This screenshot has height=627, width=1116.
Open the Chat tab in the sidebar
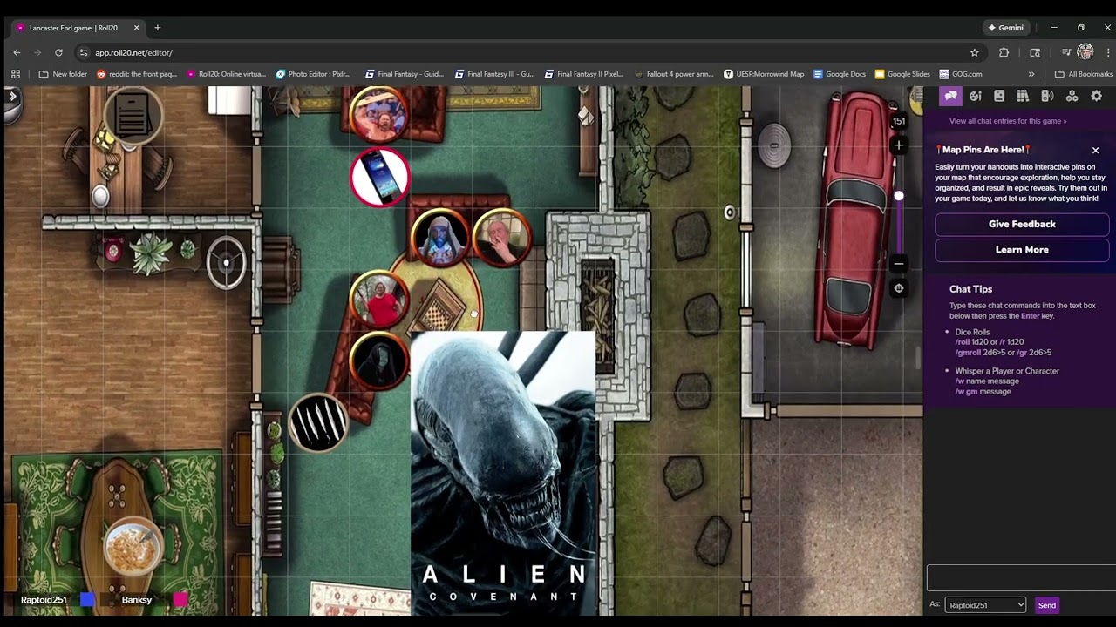click(x=950, y=97)
